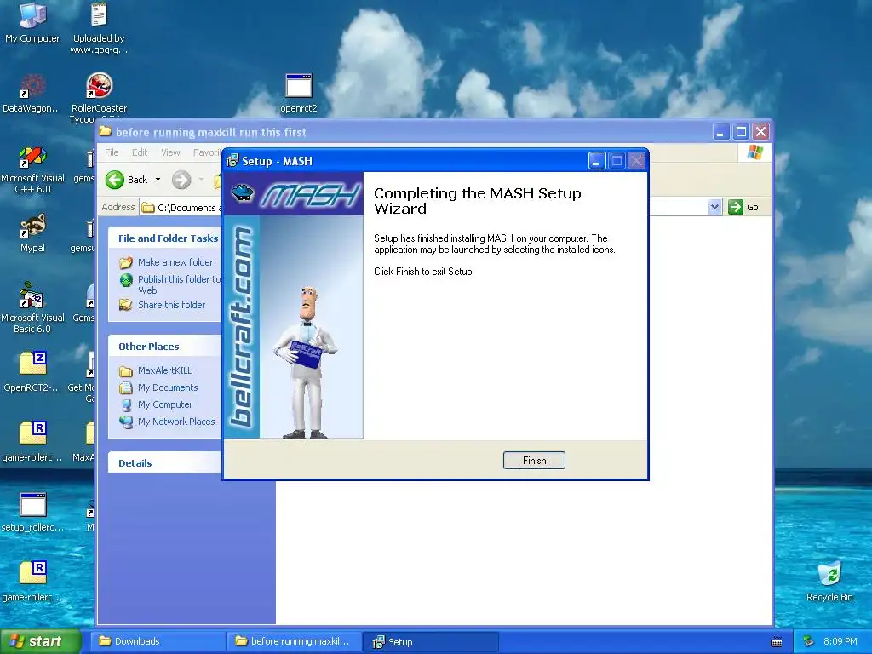Click the keyboard icon in system tray
This screenshot has width=872, height=654.
(x=777, y=642)
